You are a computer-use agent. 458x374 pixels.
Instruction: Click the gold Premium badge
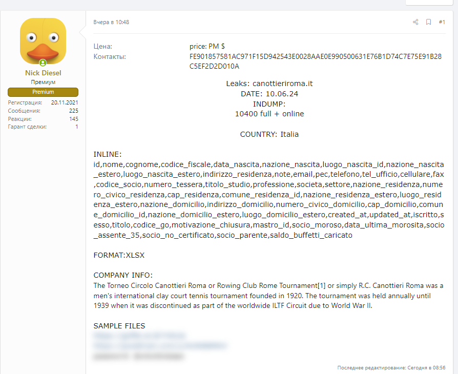pyautogui.click(x=43, y=92)
